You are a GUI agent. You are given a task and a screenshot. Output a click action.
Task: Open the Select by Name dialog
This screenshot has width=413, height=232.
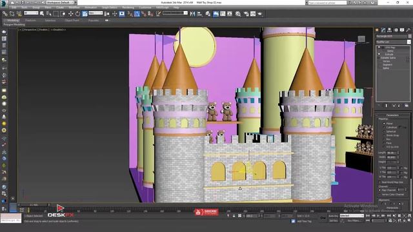click(49, 14)
